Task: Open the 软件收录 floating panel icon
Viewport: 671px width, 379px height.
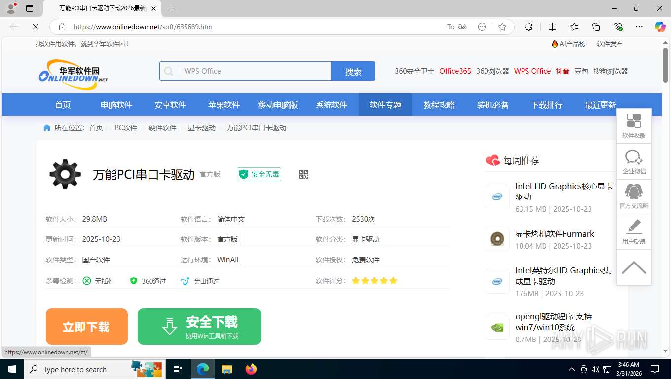Action: point(634,126)
